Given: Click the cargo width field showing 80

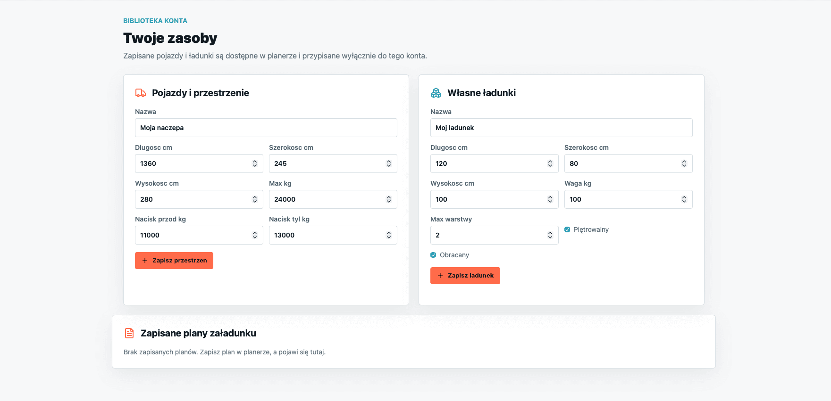Looking at the screenshot, I should click(x=629, y=164).
